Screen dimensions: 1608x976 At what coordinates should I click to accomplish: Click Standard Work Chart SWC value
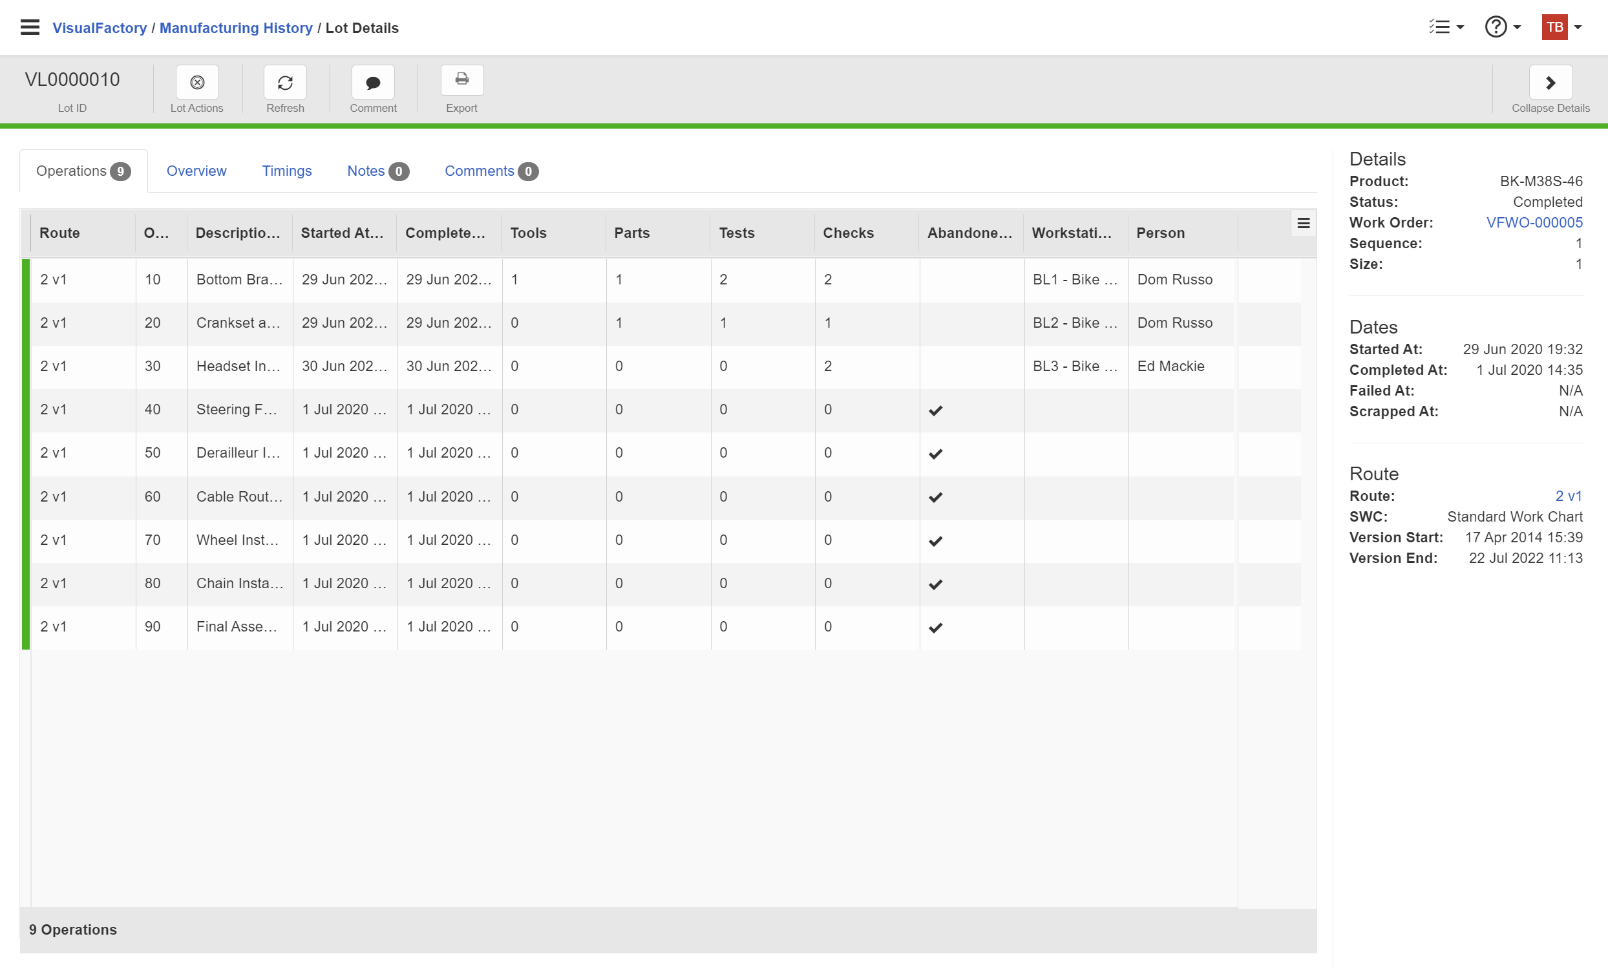(x=1515, y=517)
